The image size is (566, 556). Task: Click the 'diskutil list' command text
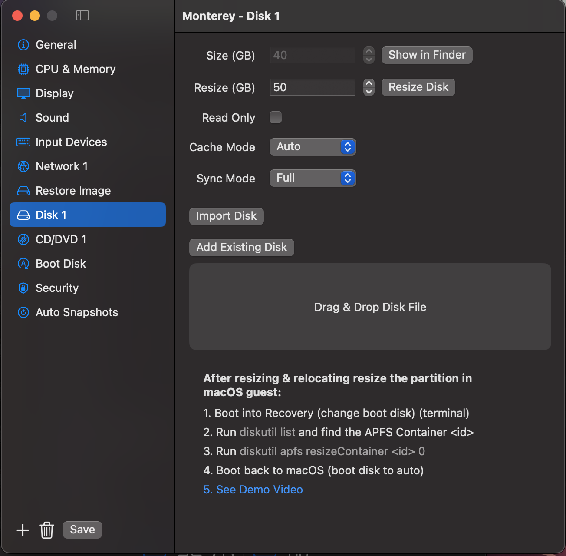267,432
